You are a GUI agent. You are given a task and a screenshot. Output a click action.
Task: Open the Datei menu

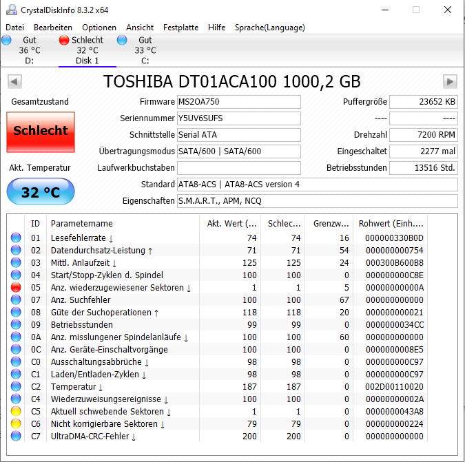(15, 28)
